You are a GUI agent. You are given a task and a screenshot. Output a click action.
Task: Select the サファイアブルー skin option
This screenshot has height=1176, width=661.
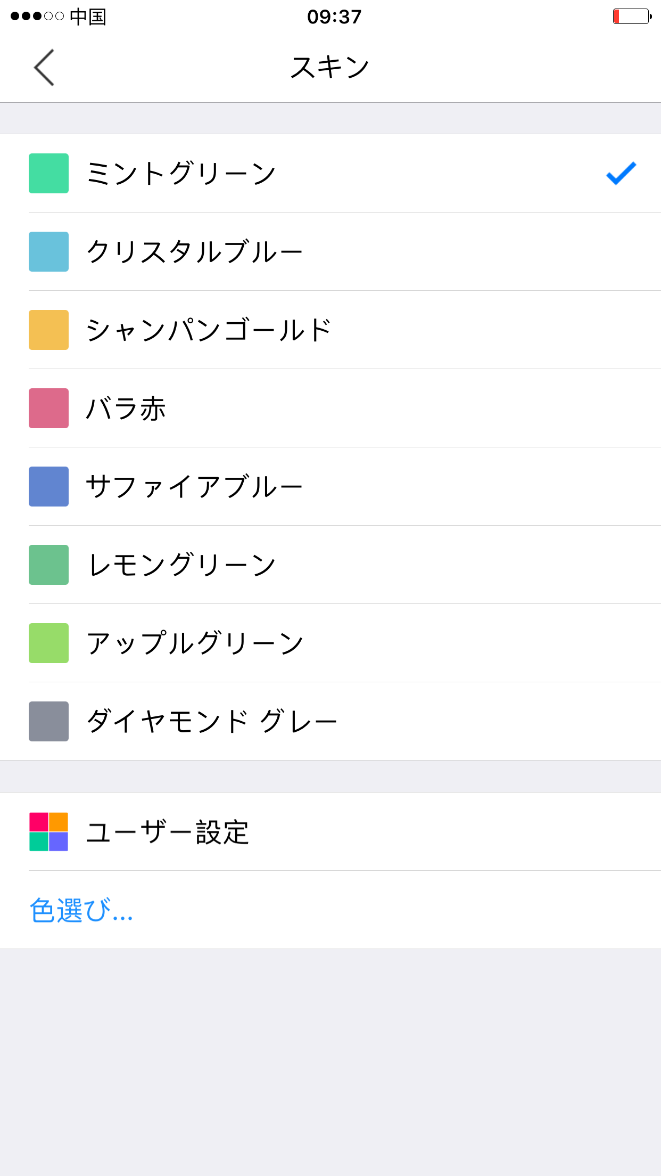point(330,486)
